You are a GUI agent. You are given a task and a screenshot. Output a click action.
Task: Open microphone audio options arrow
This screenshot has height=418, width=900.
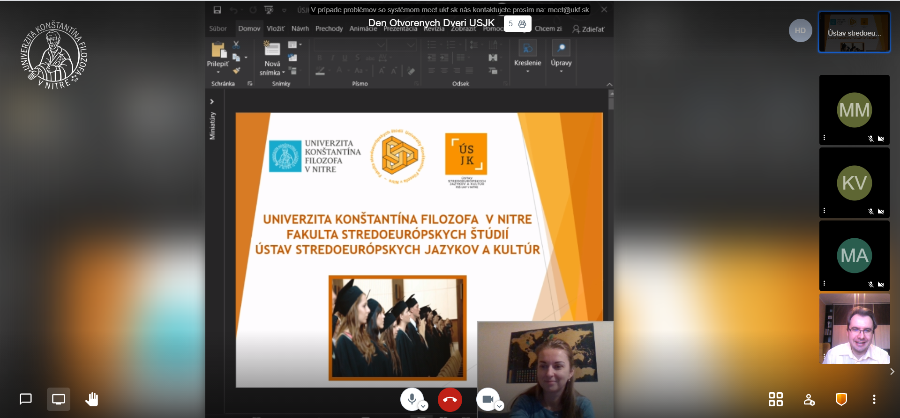point(423,406)
